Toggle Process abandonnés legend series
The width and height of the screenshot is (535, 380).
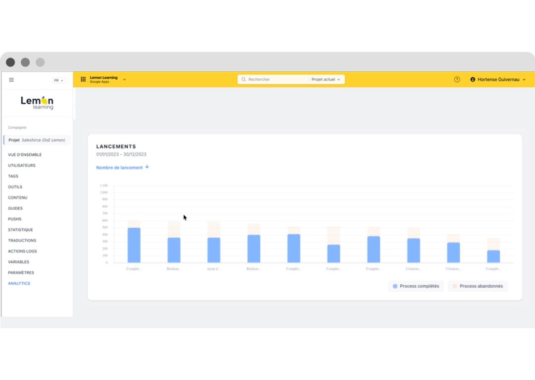(x=478, y=286)
